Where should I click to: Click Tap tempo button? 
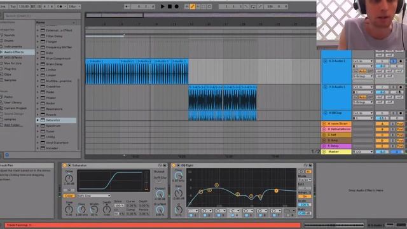[13, 6]
